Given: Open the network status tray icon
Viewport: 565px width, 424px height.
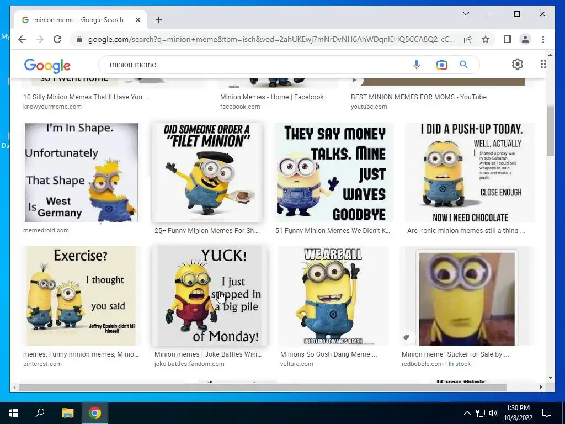Looking at the screenshot, I should (x=481, y=413).
